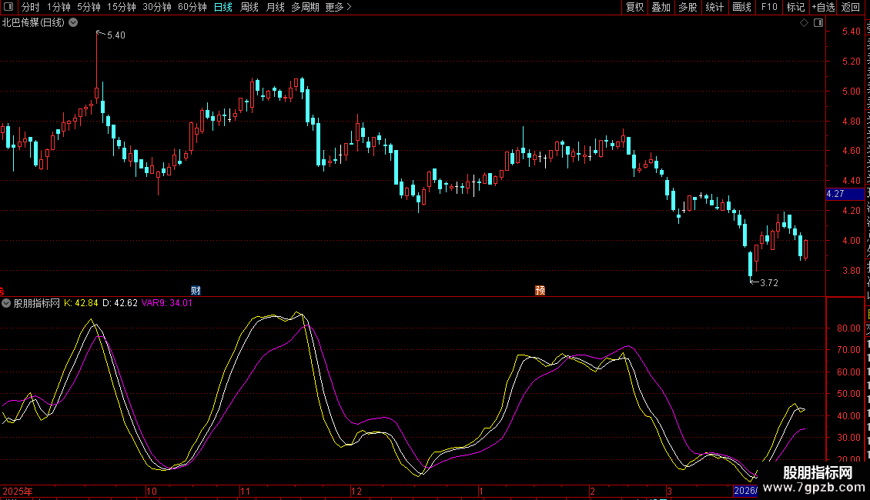870x500 pixels.
Task: Expand the 股朋指标网 indicator dropdown arrow
Action: [7, 304]
